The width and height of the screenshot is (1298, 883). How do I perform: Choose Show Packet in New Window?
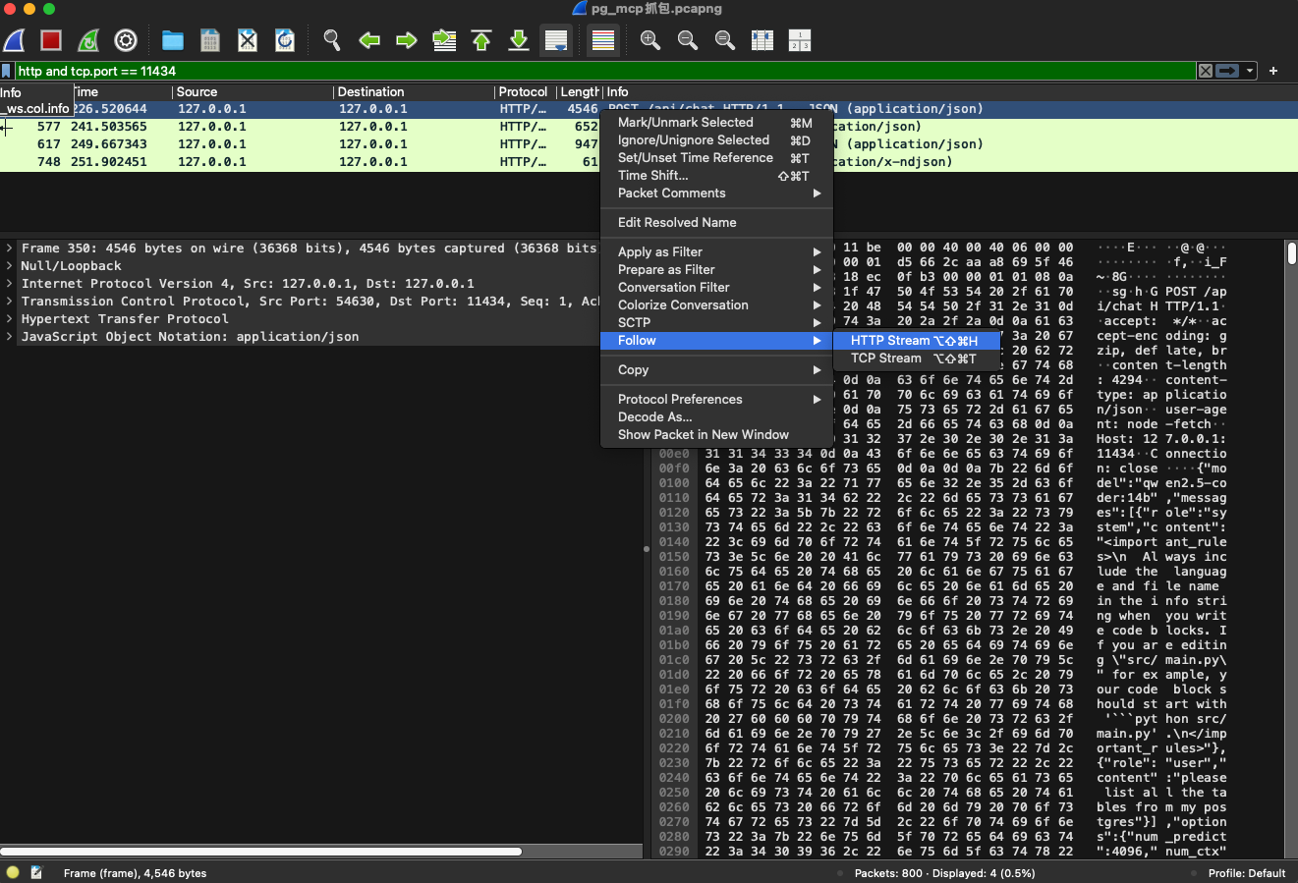[716, 435]
